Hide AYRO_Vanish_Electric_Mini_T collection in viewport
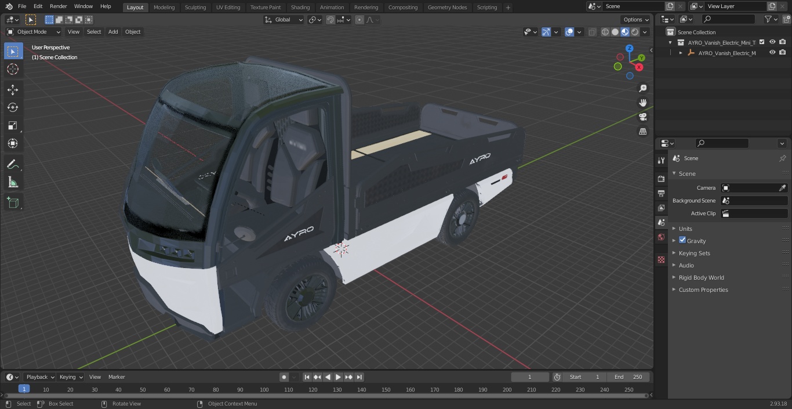Screen dimensions: 792x409 point(772,42)
